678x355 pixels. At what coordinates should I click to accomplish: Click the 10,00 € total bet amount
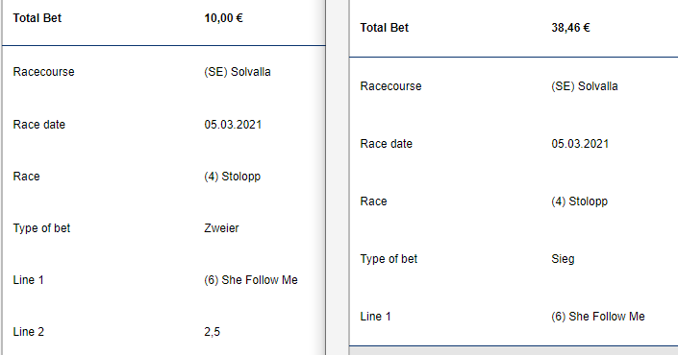(x=223, y=18)
